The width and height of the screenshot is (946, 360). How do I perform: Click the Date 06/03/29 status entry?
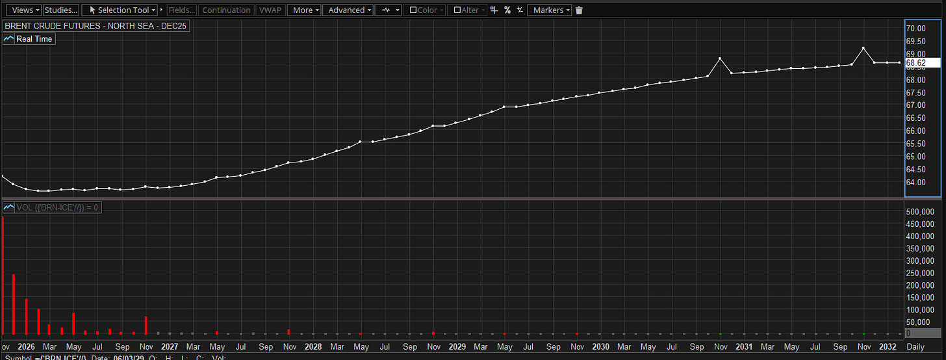(x=117, y=357)
